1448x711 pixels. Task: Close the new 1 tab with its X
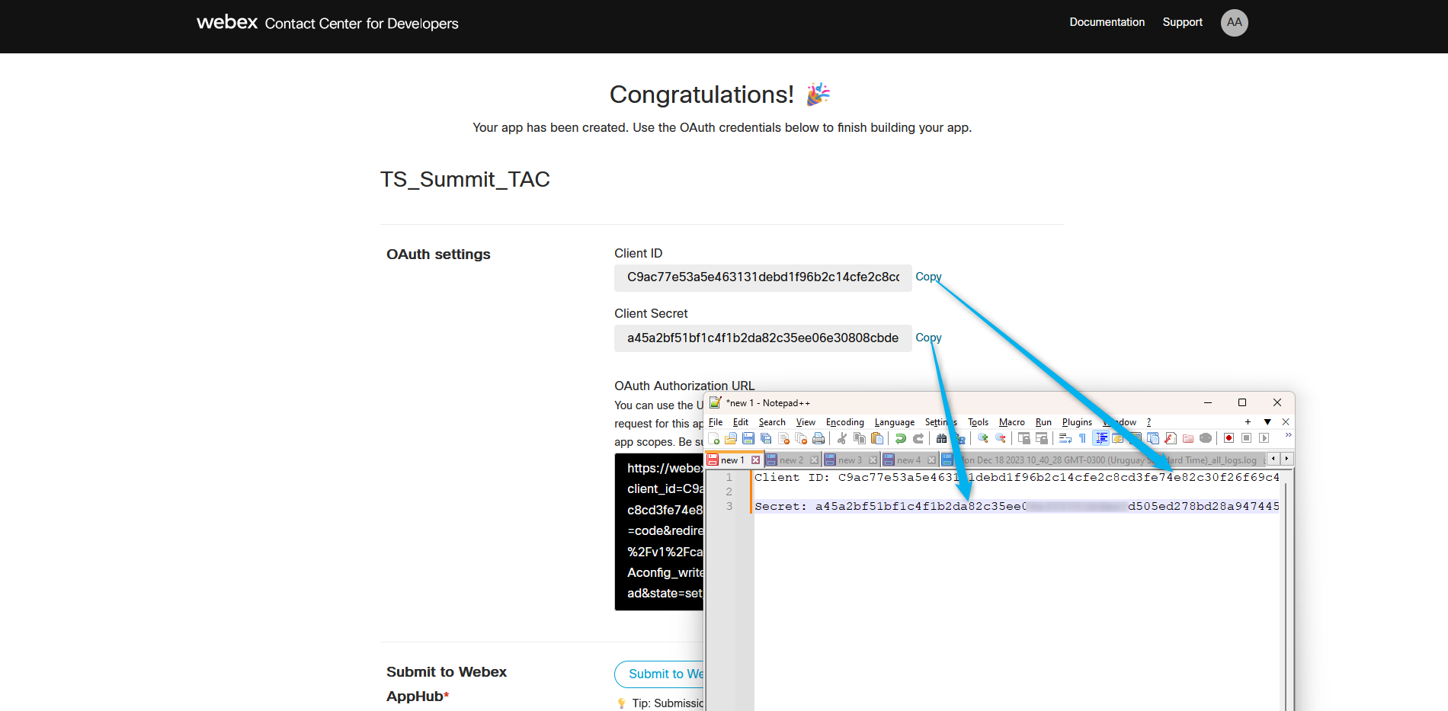click(755, 460)
